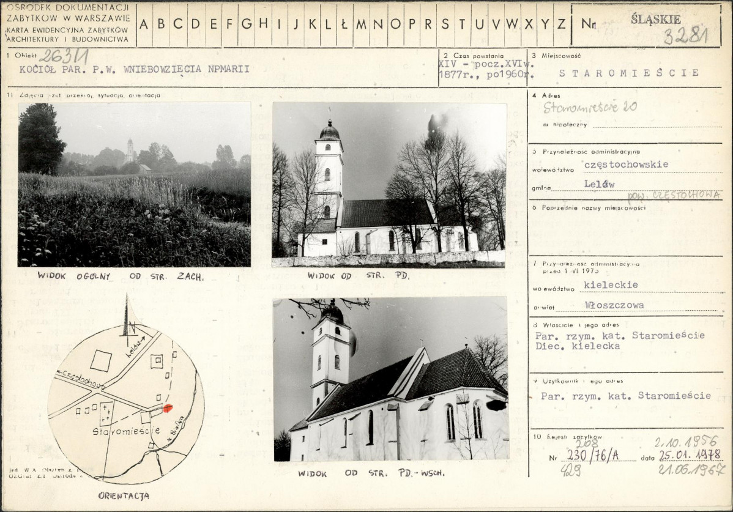Select handwritten register number '429'
This screenshot has height=512, width=733.
pyautogui.click(x=570, y=470)
